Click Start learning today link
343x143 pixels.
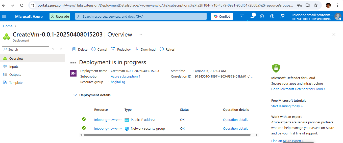[287, 106]
